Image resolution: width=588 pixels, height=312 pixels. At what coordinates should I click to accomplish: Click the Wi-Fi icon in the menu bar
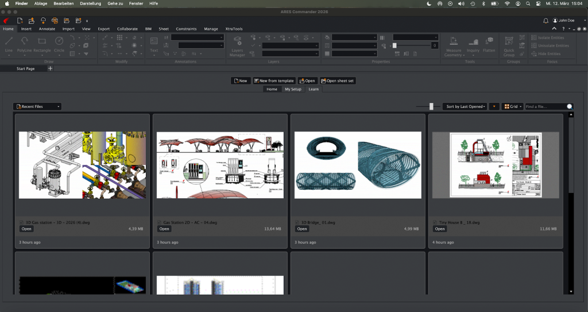point(507,3)
